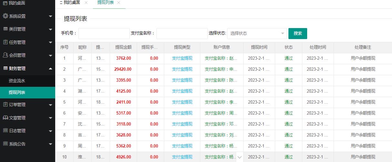Viewport: 392px width, 162px height.
Task: Click 支付宝提现 link in row 1
Action: pos(182,58)
